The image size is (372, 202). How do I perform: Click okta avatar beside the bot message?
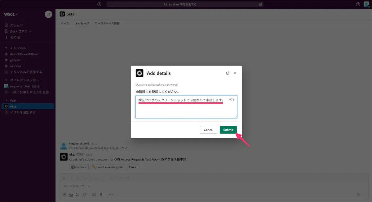point(64,157)
